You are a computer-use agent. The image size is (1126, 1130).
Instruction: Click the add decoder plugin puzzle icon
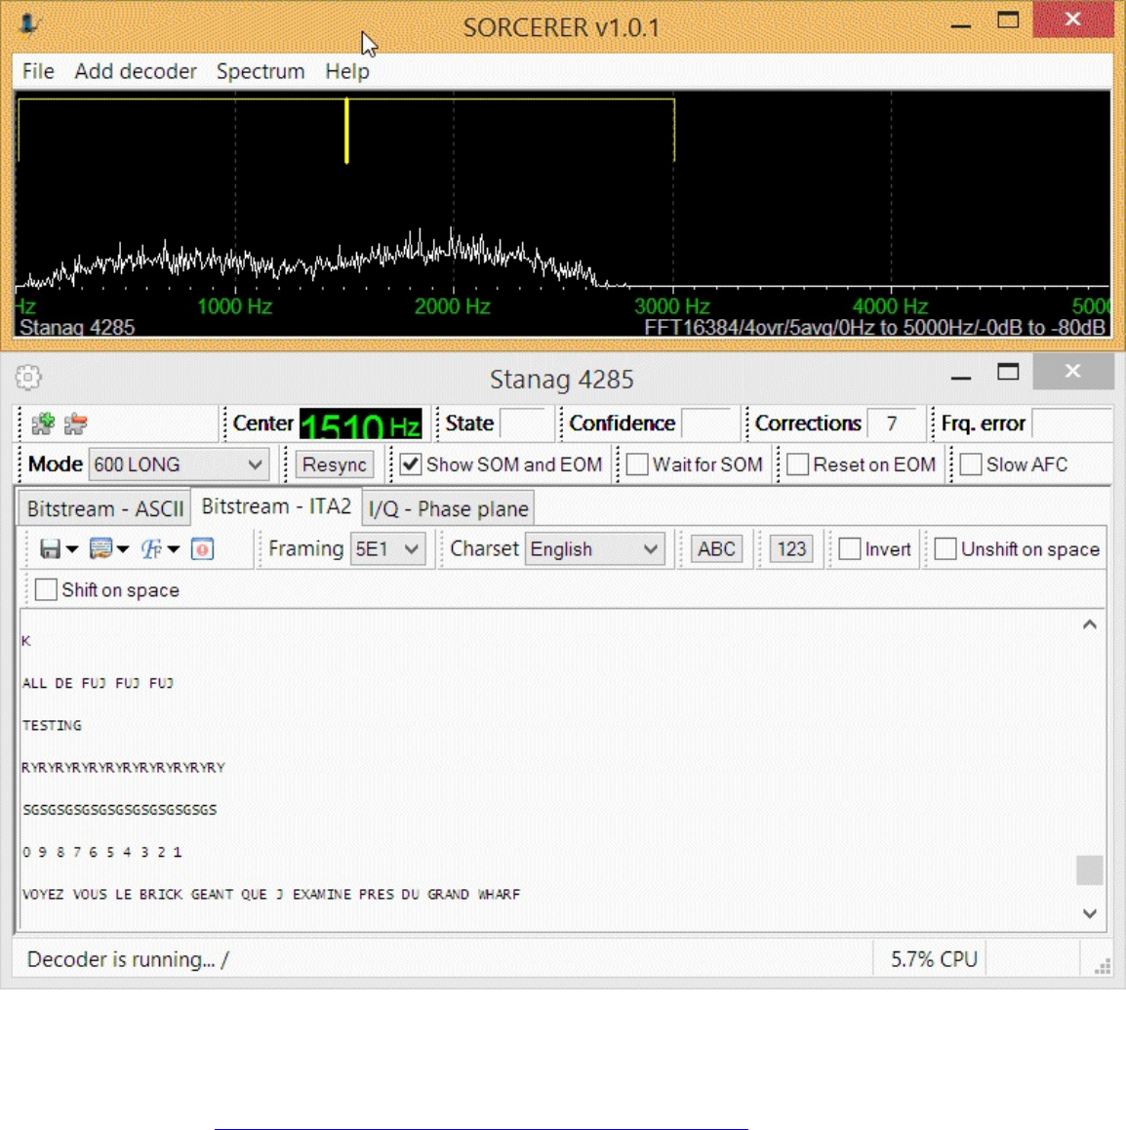point(43,424)
